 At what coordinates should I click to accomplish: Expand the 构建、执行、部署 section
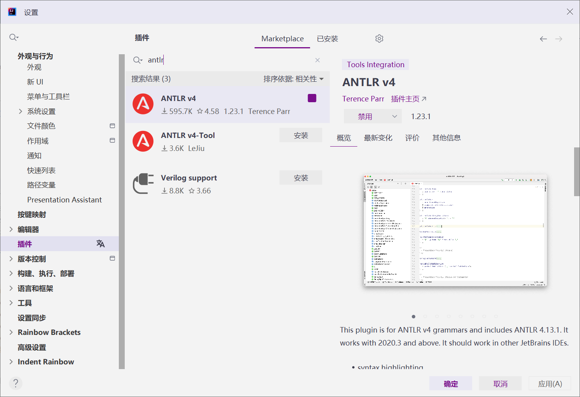(11, 273)
